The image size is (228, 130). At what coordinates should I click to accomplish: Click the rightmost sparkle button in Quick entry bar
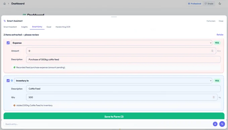[x=222, y=124]
